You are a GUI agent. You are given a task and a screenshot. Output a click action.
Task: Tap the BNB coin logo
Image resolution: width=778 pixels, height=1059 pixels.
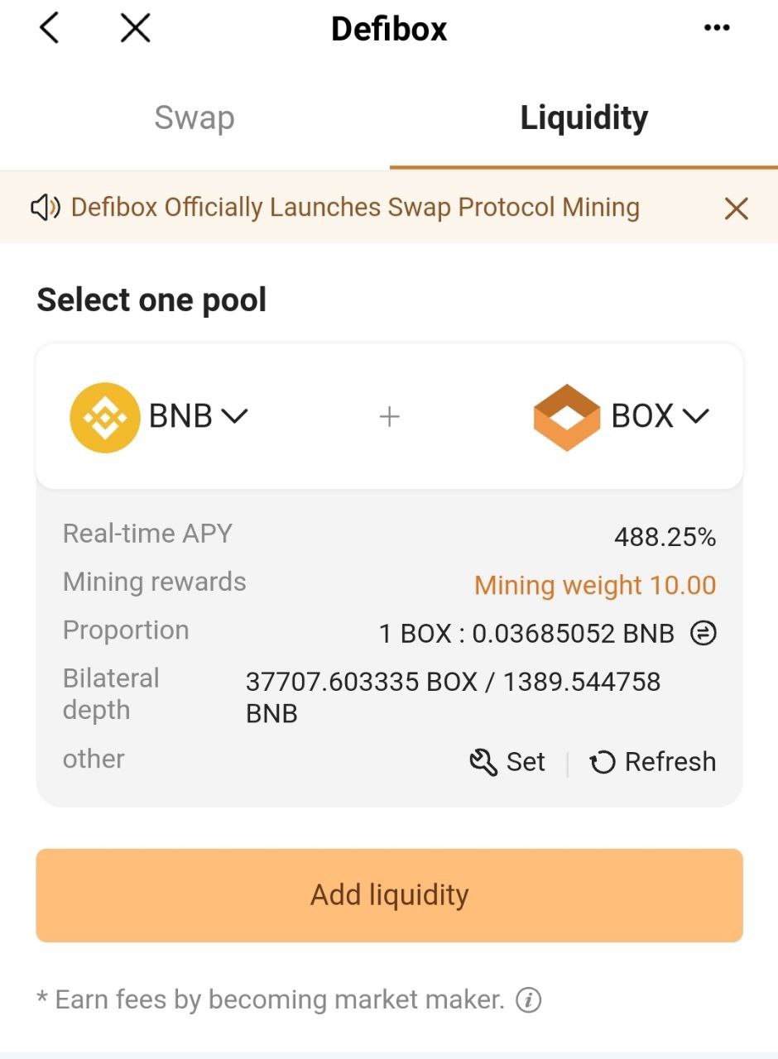coord(104,417)
